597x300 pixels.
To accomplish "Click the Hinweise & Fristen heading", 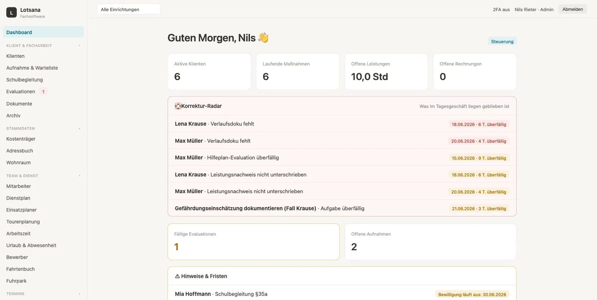I will [204, 276].
